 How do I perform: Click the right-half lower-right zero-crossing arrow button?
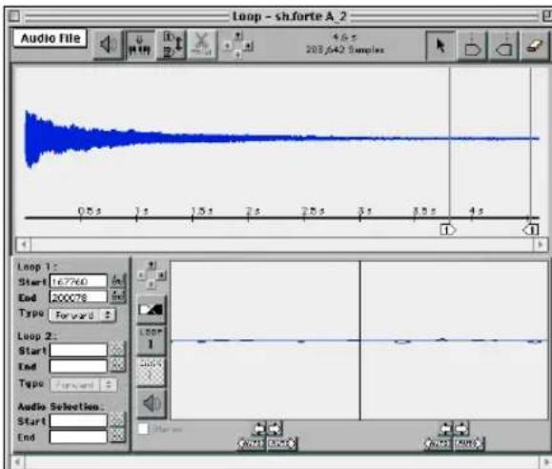click(469, 443)
